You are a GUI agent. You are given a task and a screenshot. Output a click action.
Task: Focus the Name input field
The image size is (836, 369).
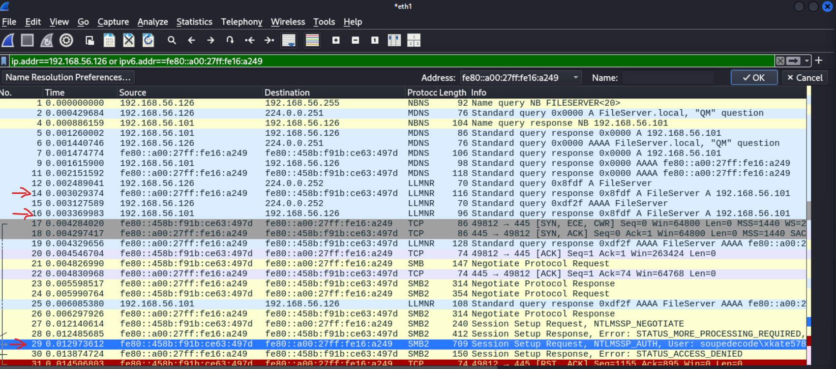point(668,78)
